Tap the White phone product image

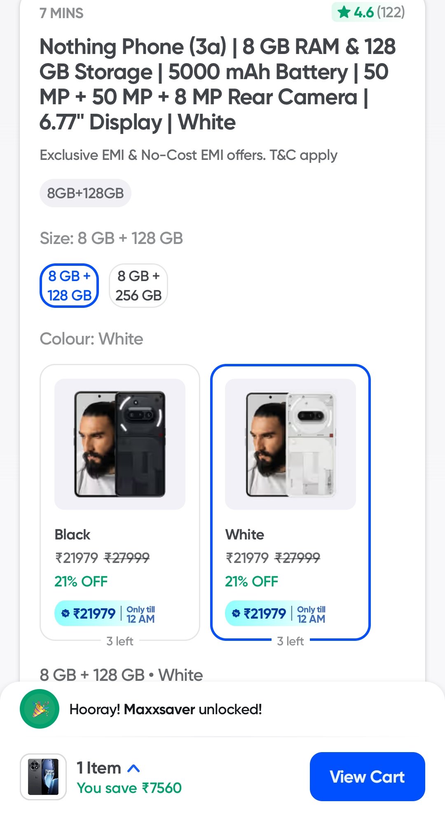tap(290, 444)
